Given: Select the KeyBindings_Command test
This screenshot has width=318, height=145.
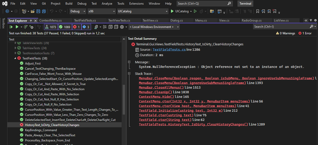Looking at the screenshot, I should click(41, 130).
